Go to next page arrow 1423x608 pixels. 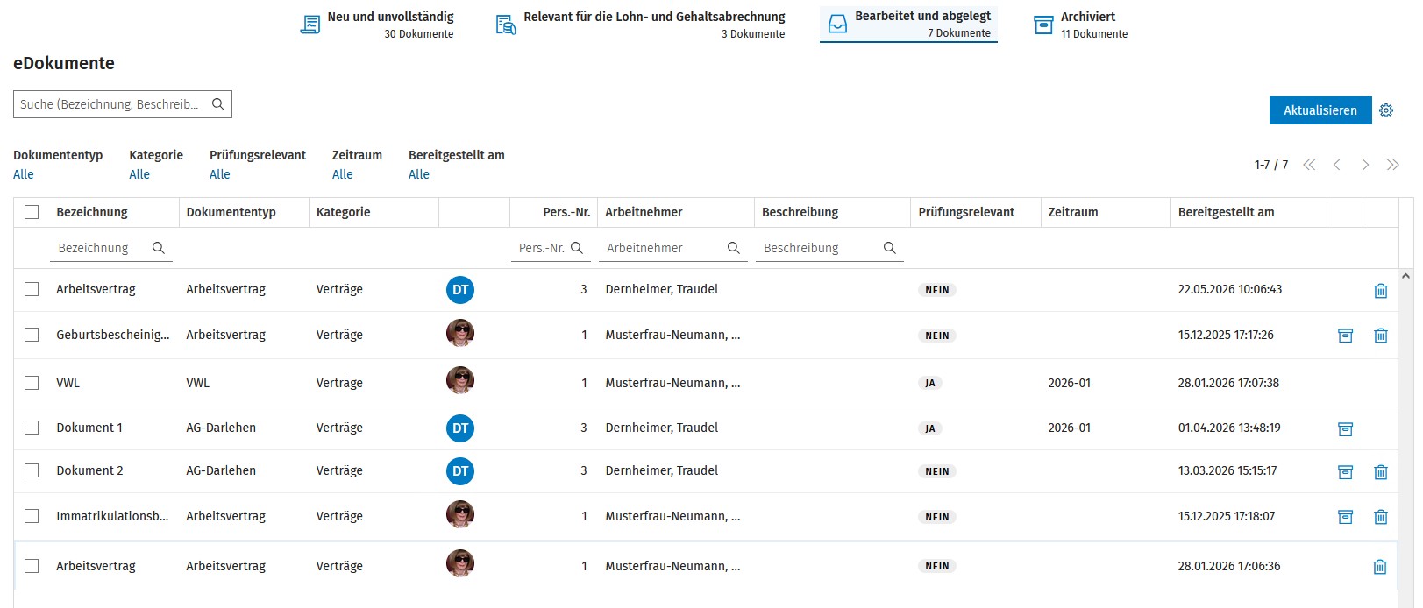click(1365, 165)
